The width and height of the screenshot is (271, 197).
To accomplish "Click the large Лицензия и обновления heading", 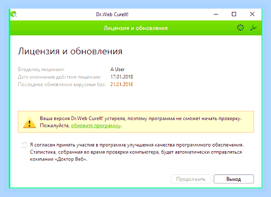I will 70,51.
